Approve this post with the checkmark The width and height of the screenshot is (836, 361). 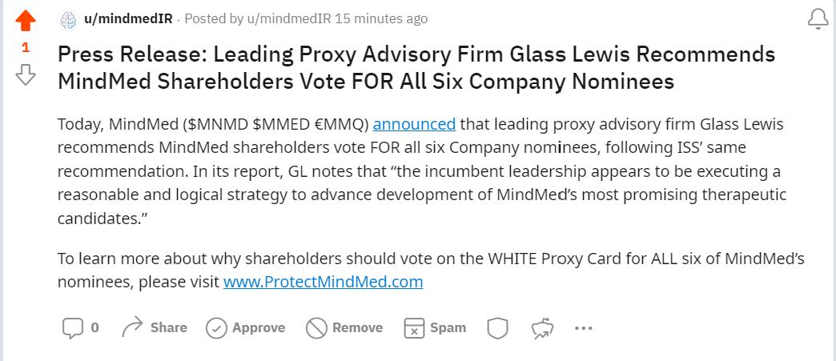[x=216, y=327]
